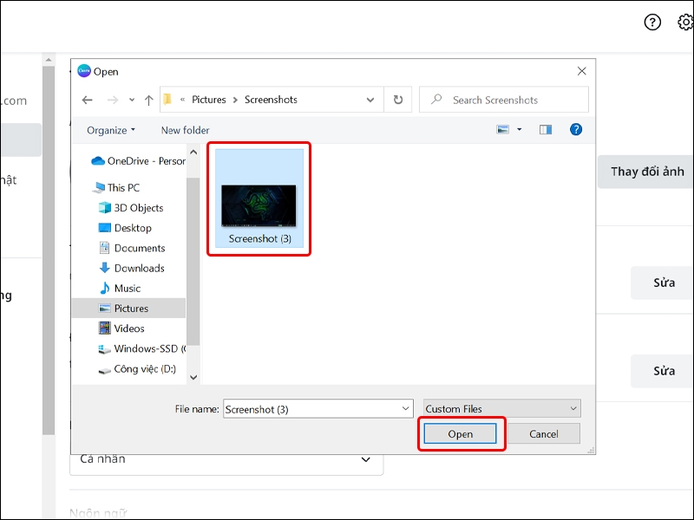Viewport: 694px width, 520px height.
Task: Click the second Sửa button below
Action: tap(663, 371)
